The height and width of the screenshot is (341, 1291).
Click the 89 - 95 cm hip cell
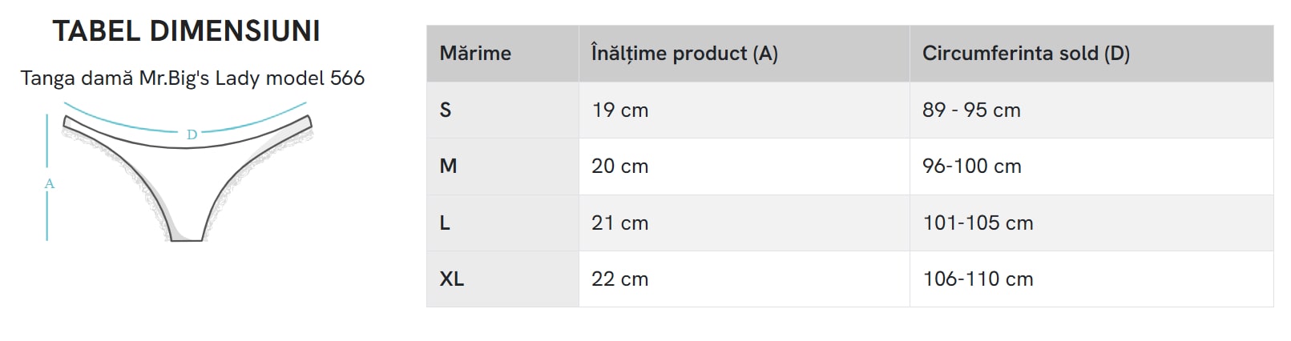tap(970, 110)
